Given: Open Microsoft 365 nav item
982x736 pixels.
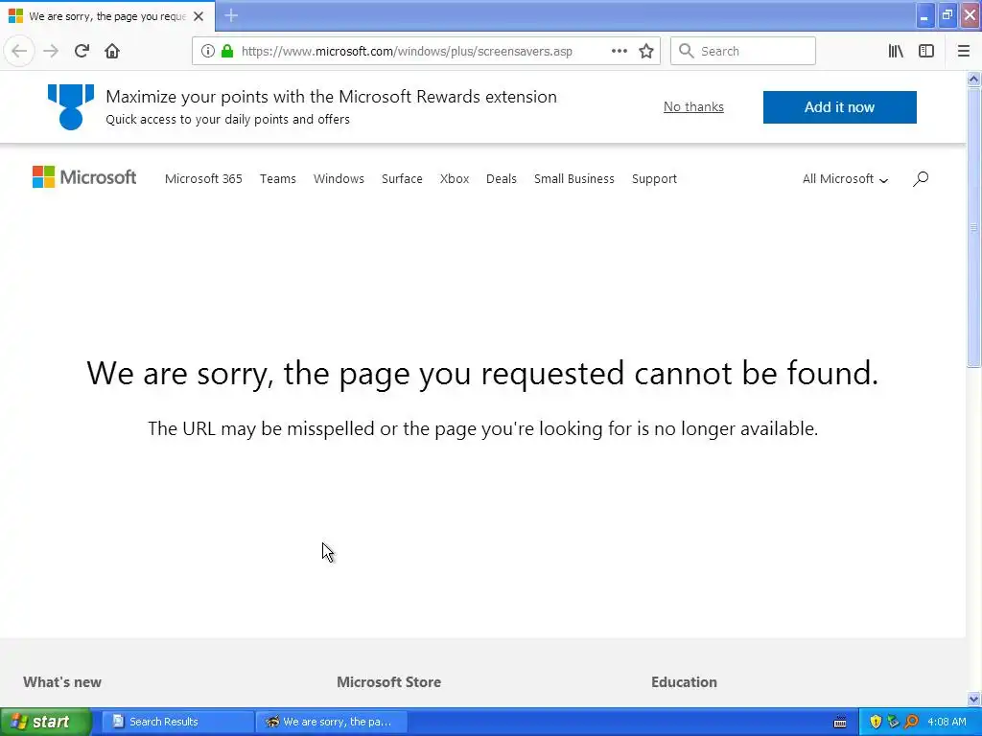Looking at the screenshot, I should [x=203, y=179].
